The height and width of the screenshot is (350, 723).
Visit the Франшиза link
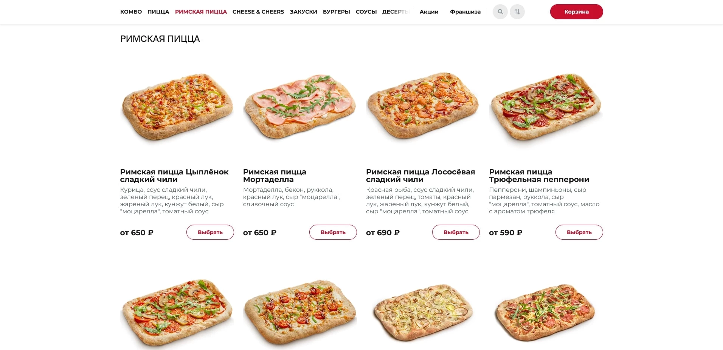coord(465,12)
